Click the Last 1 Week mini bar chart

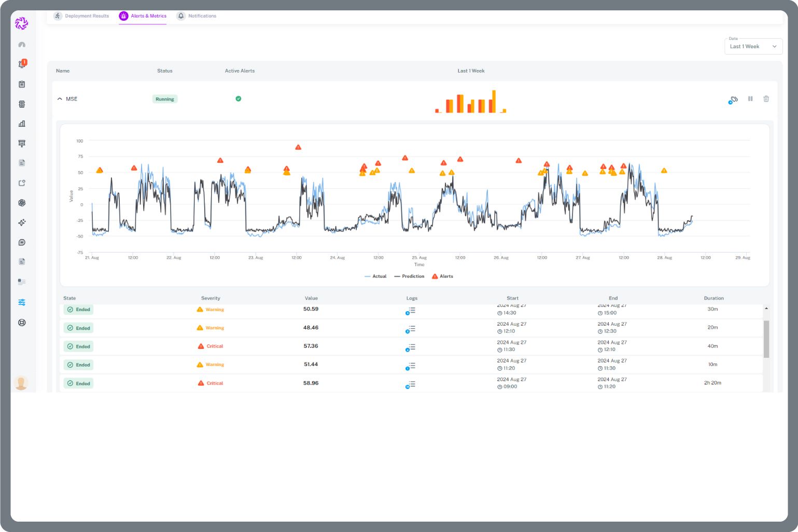click(471, 101)
